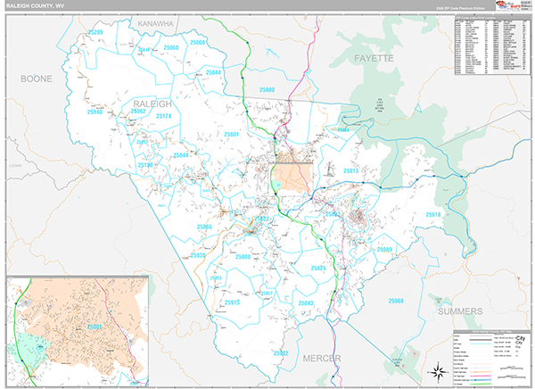Open the Beckley inset map in the corner

[x=78, y=331]
